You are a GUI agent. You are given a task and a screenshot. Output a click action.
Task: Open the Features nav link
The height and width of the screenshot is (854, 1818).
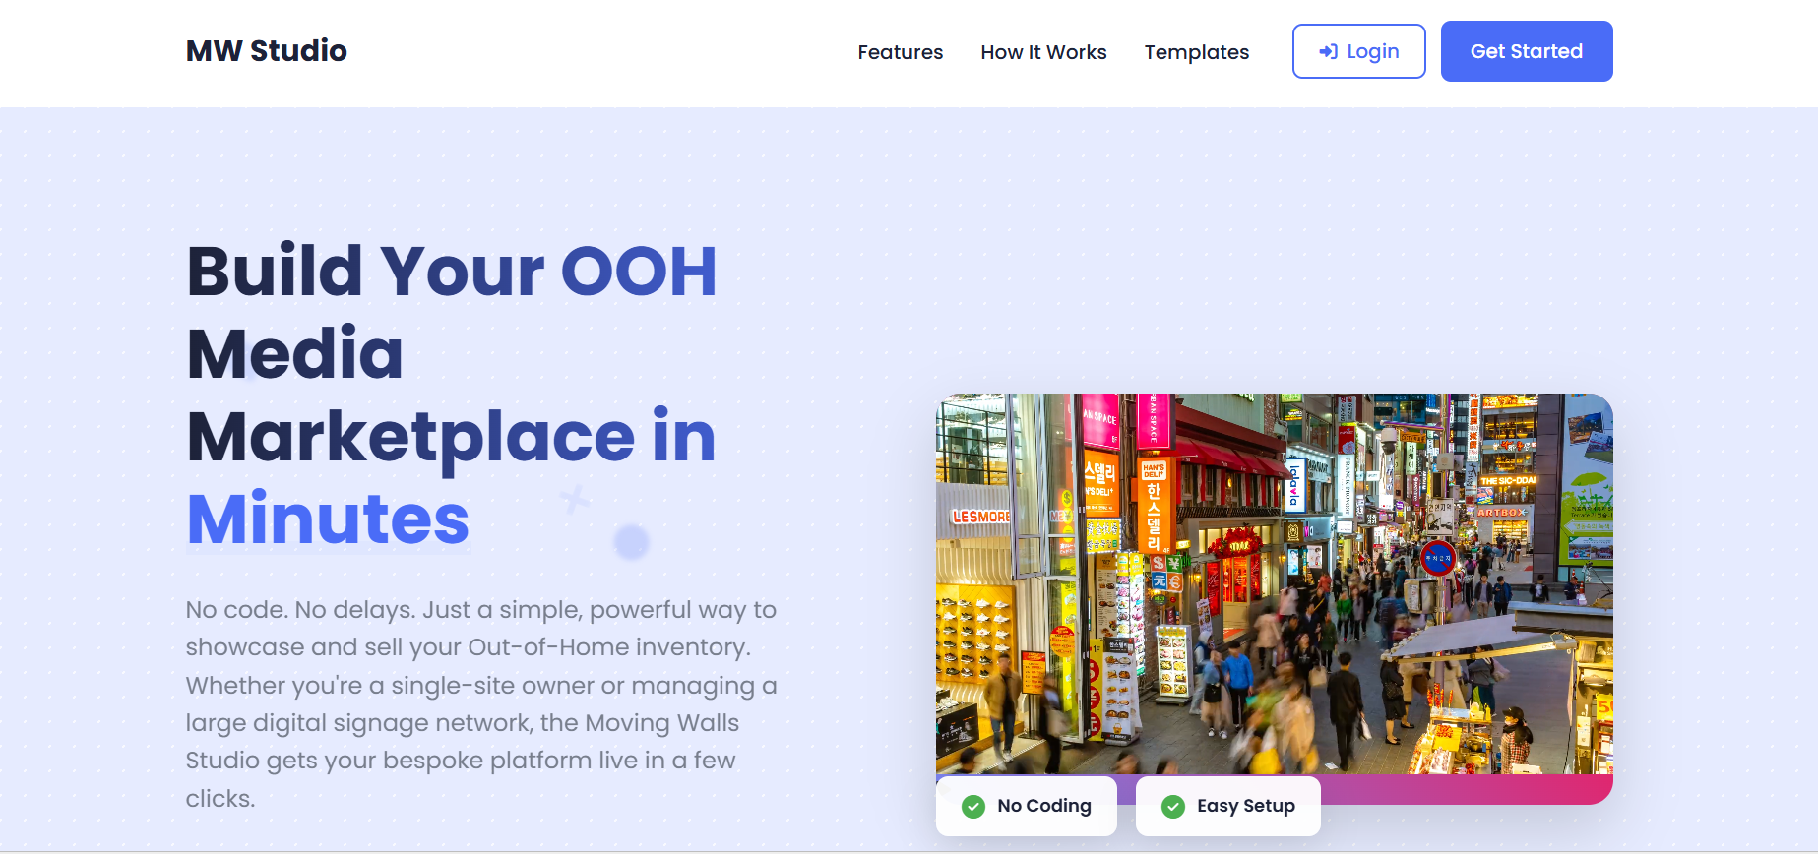900,52
